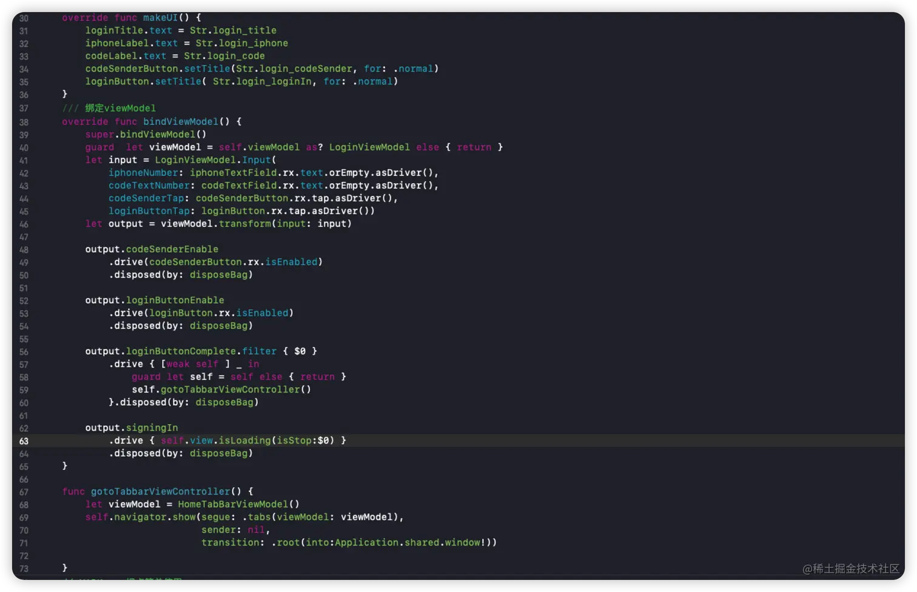Click Application.shared.window on line 71
Screen dimensions: 917x592
click(x=408, y=542)
